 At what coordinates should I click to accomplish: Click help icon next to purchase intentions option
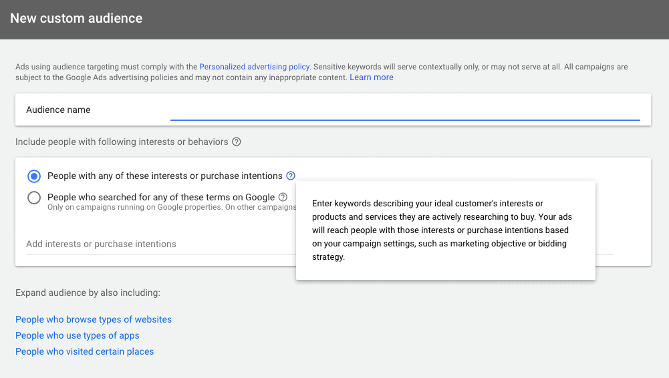click(x=291, y=176)
